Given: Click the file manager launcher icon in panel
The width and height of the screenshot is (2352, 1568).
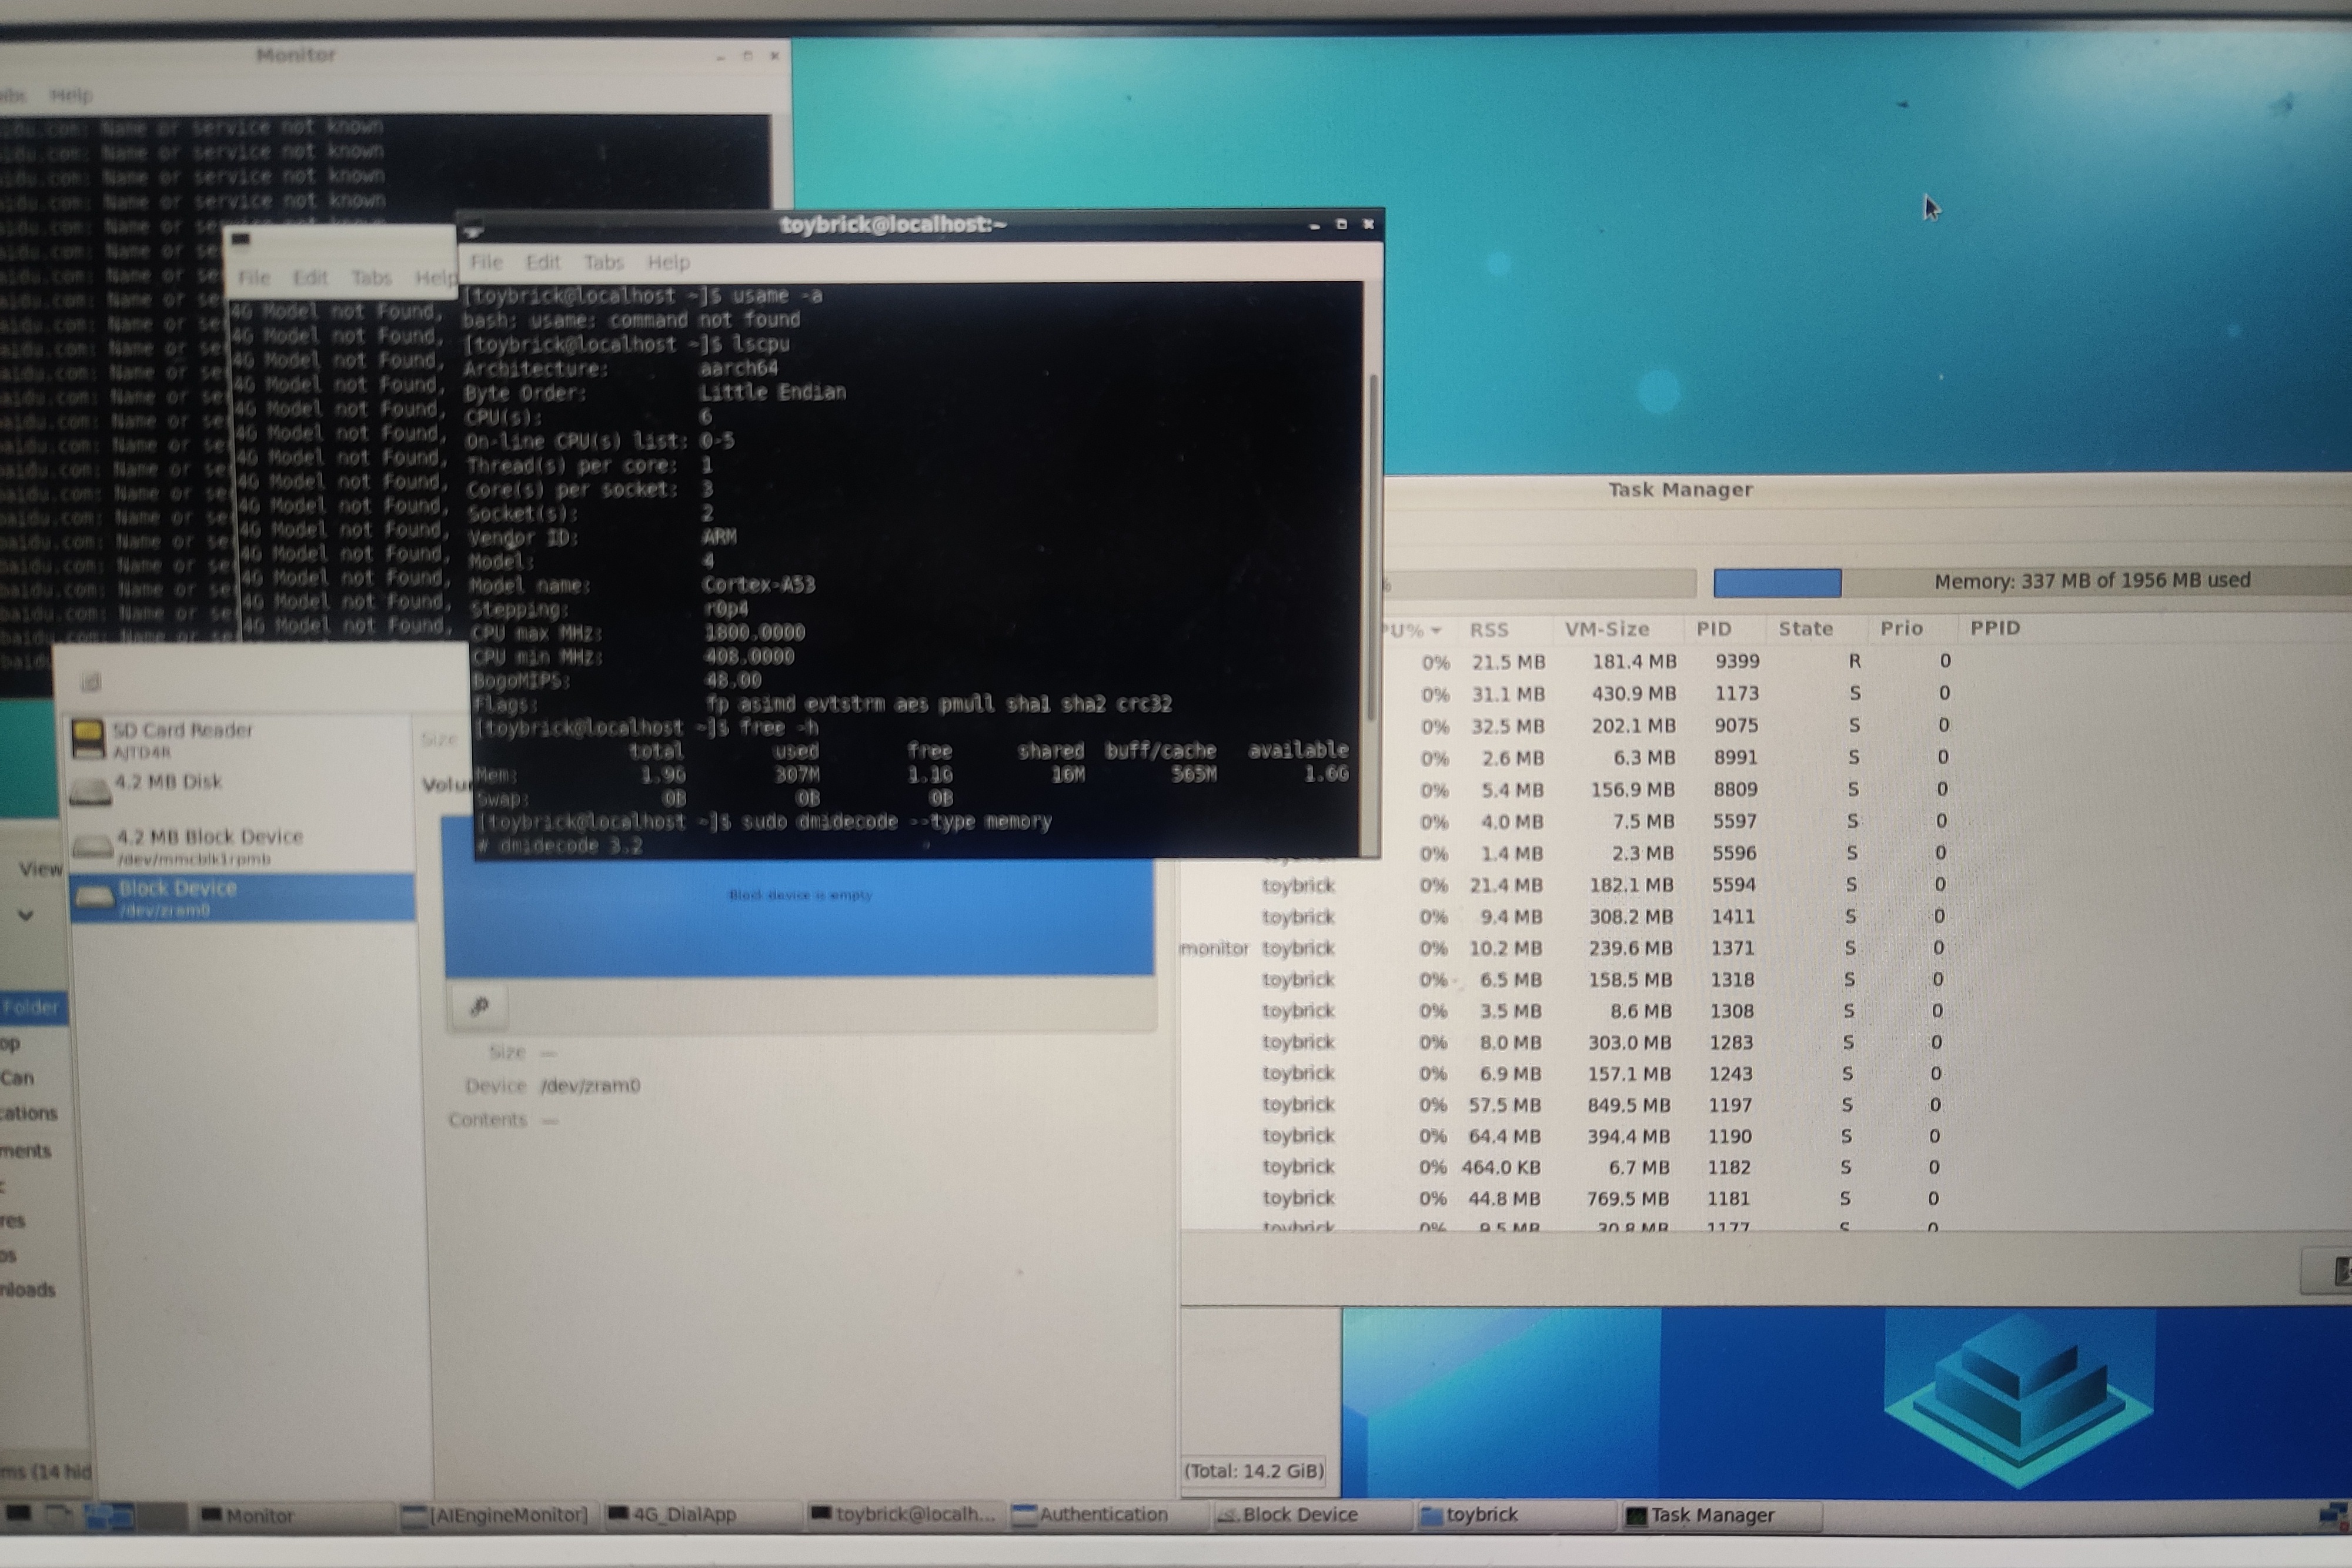Looking at the screenshot, I should pos(59,1515).
